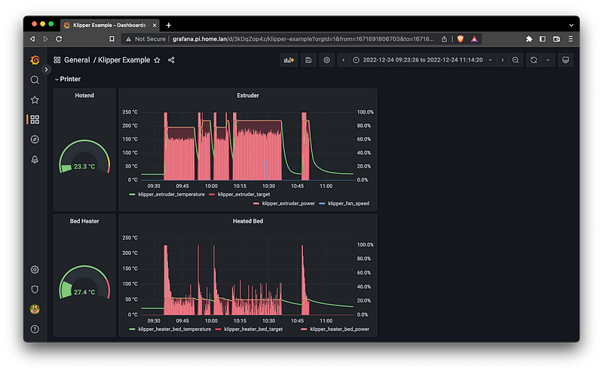Go back in browser history
Image resolution: width=603 pixels, height=373 pixels.
[32, 39]
